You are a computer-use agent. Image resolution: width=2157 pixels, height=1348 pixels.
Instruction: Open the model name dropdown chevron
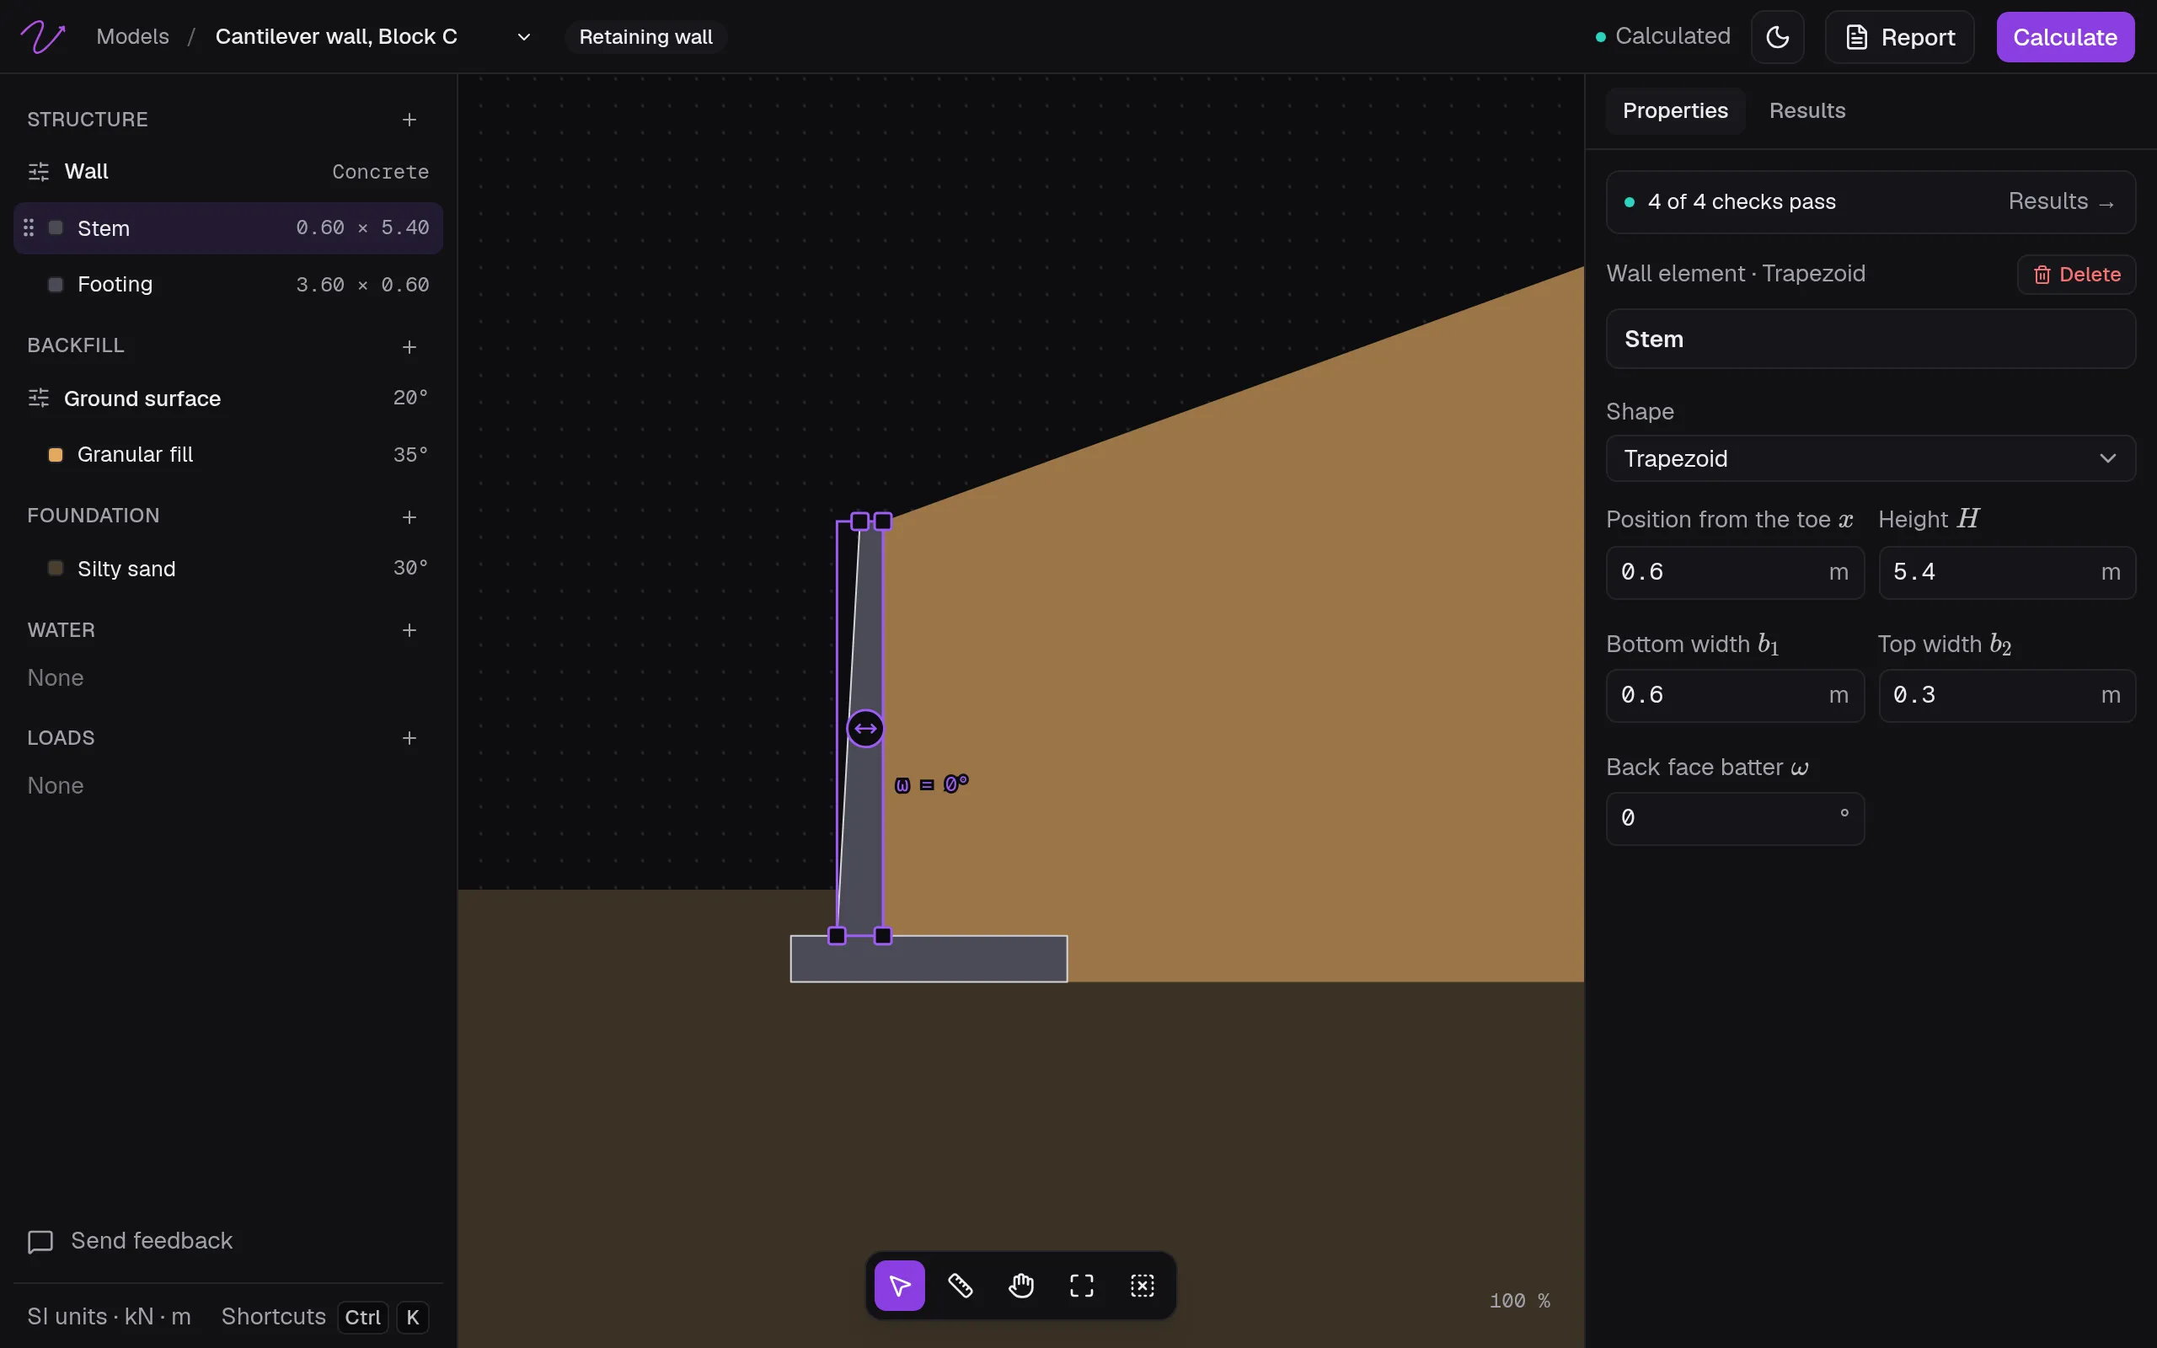(x=524, y=36)
